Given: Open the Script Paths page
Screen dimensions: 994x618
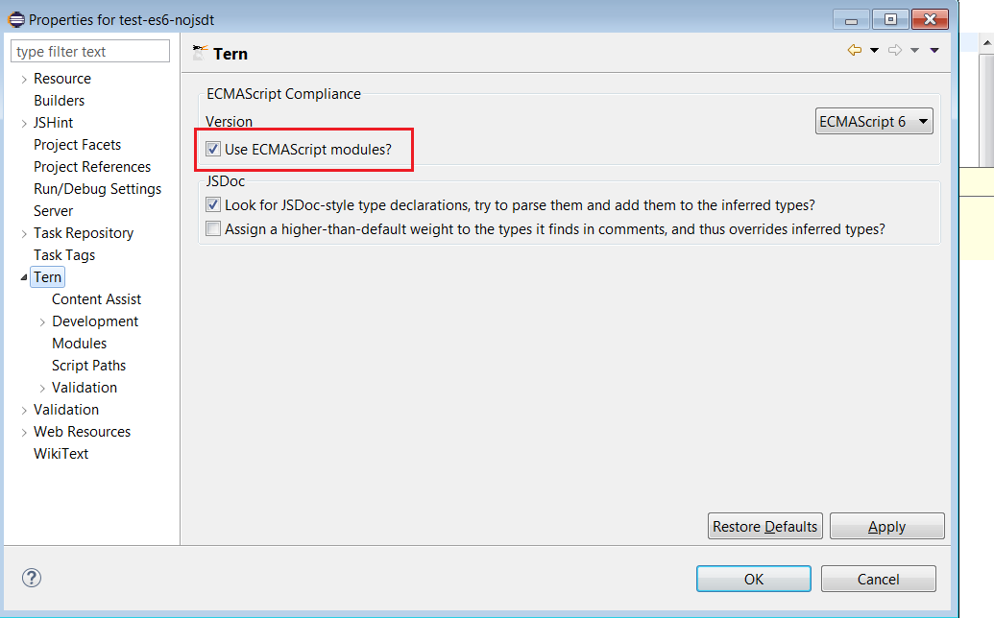Looking at the screenshot, I should click(x=88, y=366).
